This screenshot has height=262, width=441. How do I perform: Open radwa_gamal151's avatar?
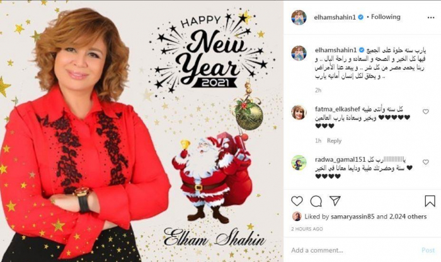pyautogui.click(x=299, y=162)
